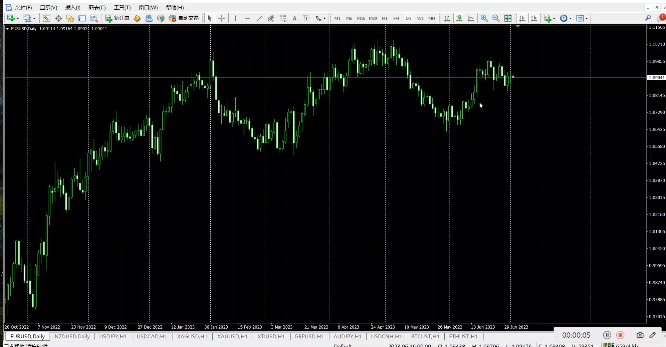Open the 工具(T) menu
Image resolution: width=666 pixels, height=347 pixels.
click(x=122, y=7)
